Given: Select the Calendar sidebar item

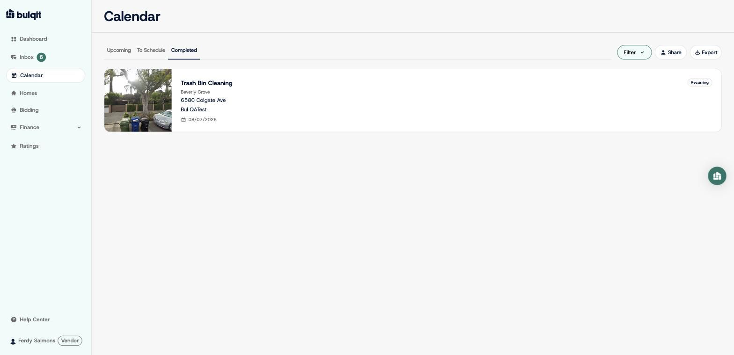Looking at the screenshot, I should click(x=45, y=75).
